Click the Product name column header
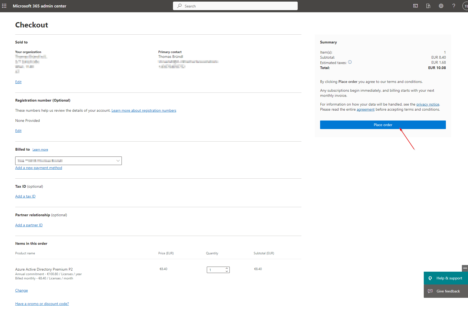Viewport: 468px width, 309px height. point(25,253)
